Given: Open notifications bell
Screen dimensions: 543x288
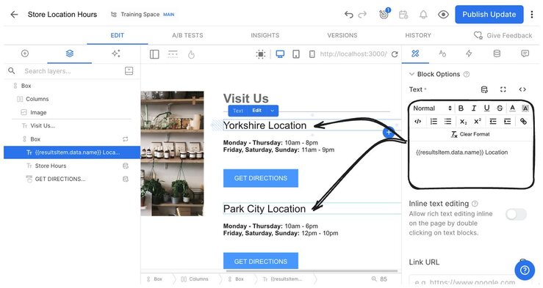Looking at the screenshot, I should click(x=423, y=15).
